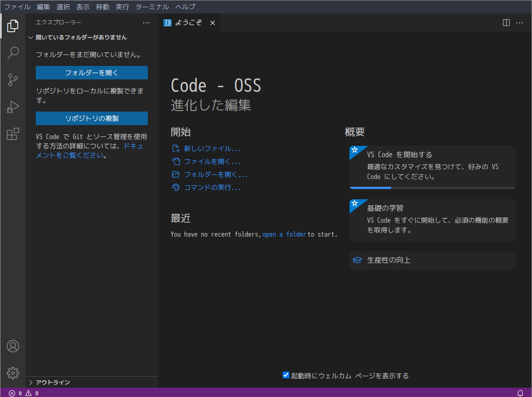Open the 選択 menu

pyautogui.click(x=63, y=7)
